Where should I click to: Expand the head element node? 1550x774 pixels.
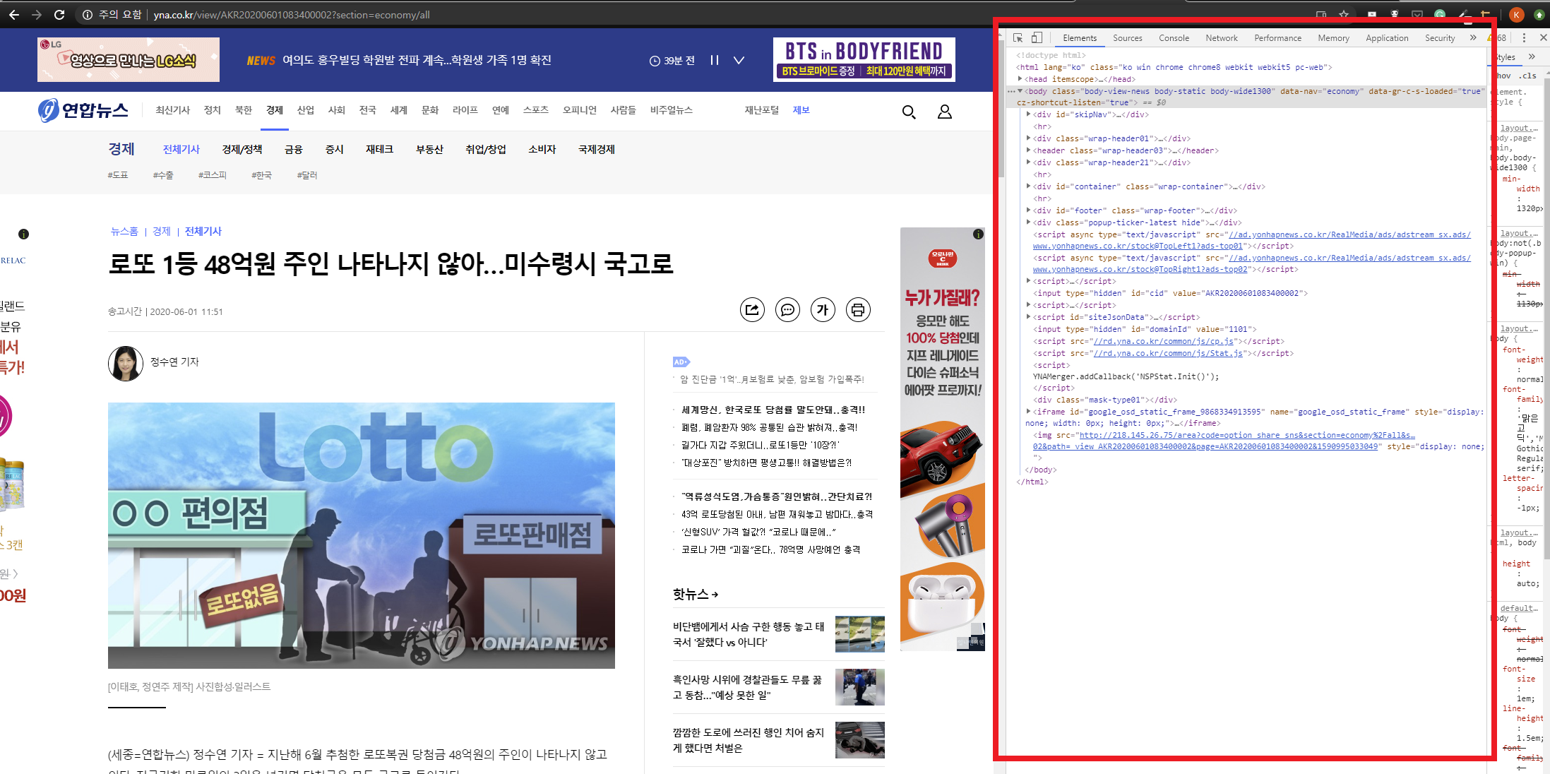1020,79
